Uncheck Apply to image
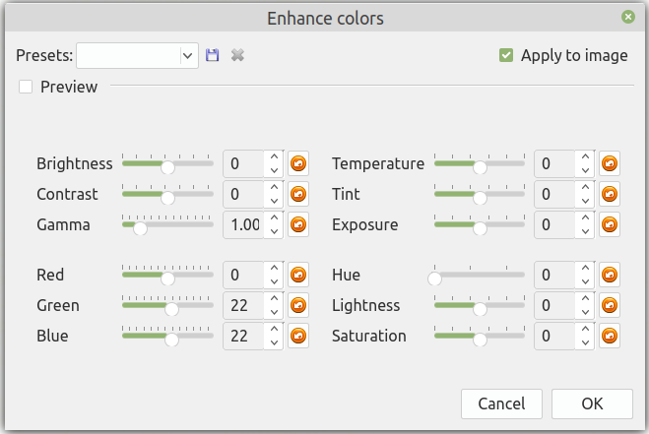This screenshot has height=434, width=649. (506, 55)
